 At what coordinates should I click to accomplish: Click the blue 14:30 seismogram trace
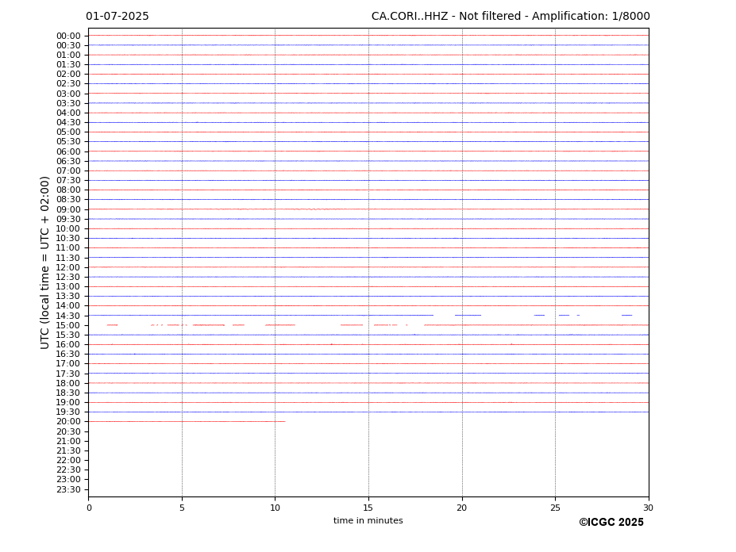click(x=360, y=315)
